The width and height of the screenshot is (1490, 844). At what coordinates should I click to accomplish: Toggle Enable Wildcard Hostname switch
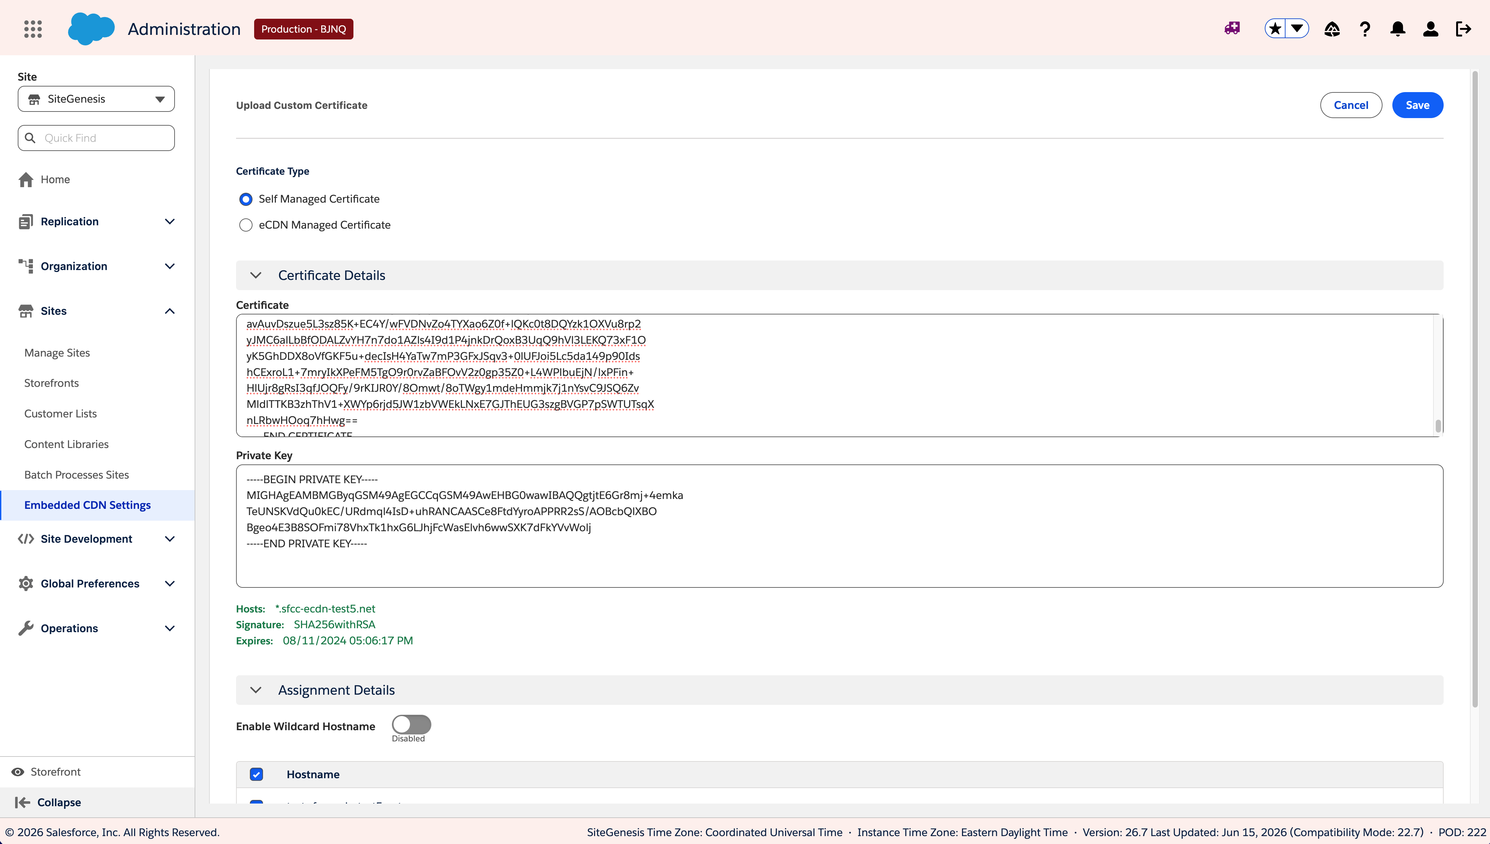click(411, 725)
